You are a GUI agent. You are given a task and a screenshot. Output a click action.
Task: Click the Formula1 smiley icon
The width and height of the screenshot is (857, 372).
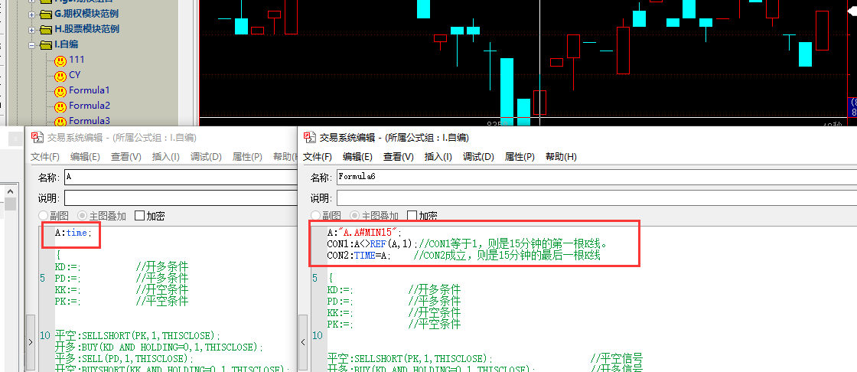[60, 91]
